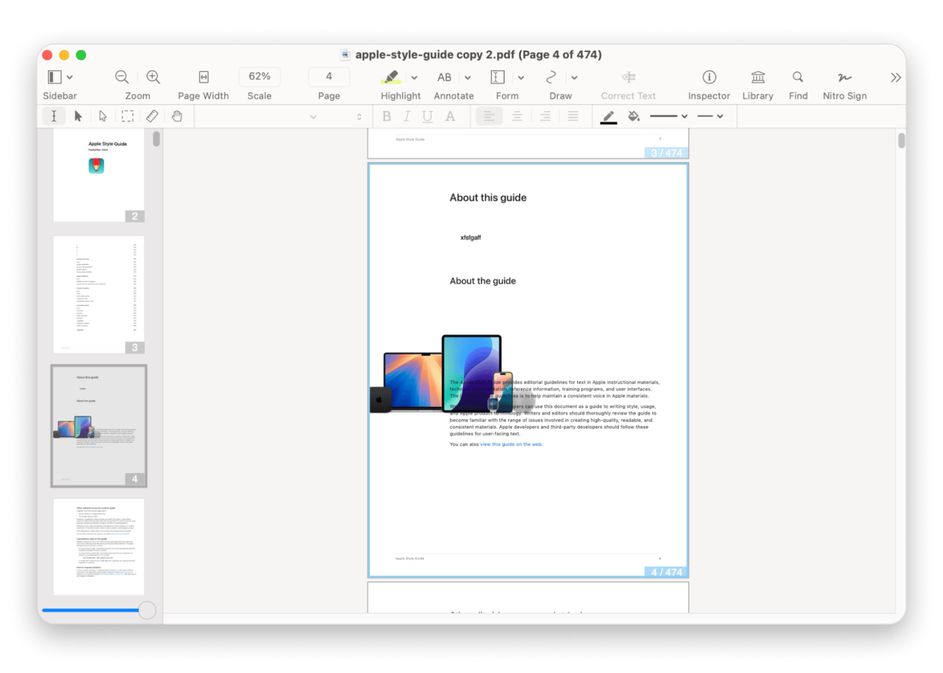Viewport: 943px width, 673px height.
Task: Click the Correct Text tool
Action: point(629,77)
